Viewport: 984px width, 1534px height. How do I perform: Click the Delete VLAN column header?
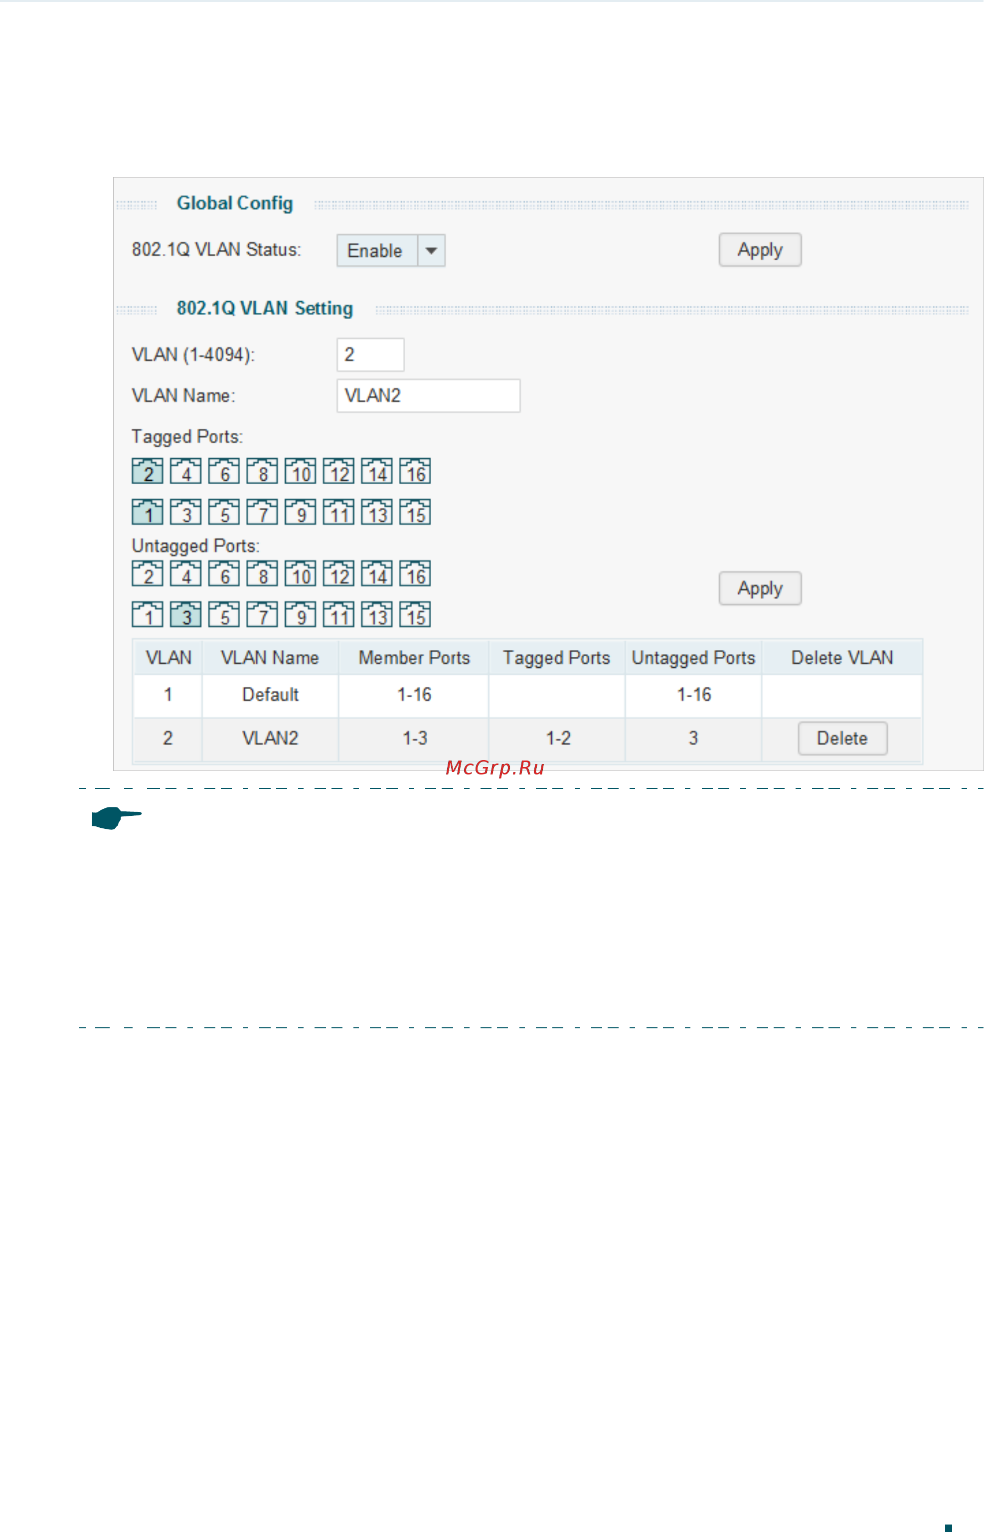point(842,658)
